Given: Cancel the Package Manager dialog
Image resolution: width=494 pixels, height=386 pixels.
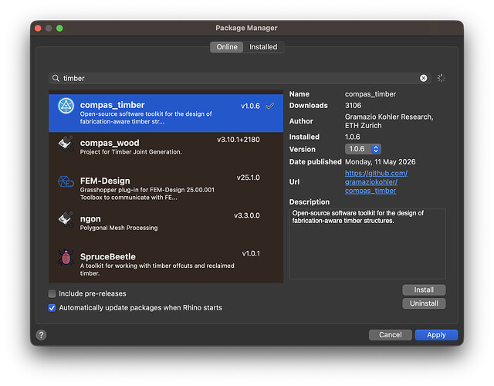Looking at the screenshot, I should tap(391, 335).
